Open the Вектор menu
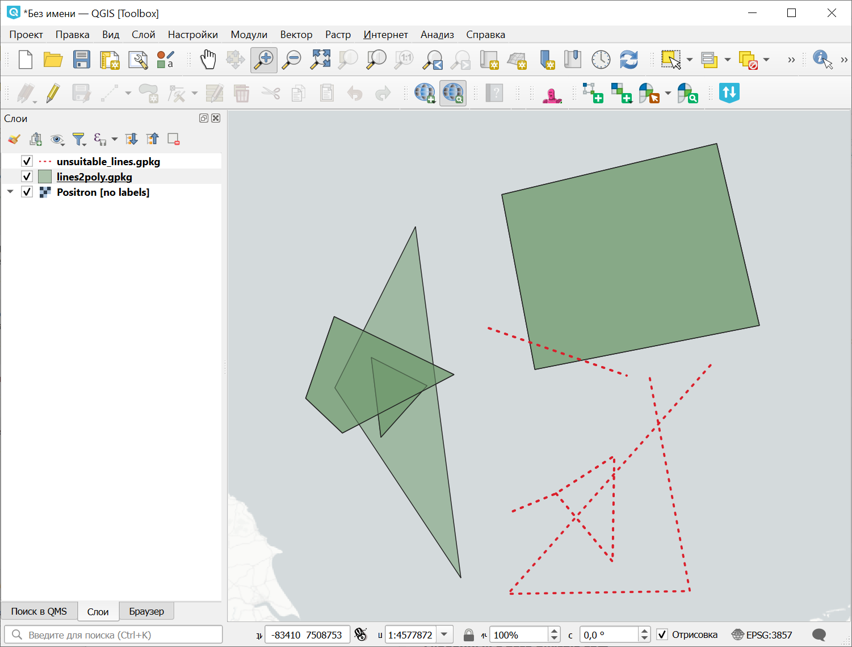 296,35
